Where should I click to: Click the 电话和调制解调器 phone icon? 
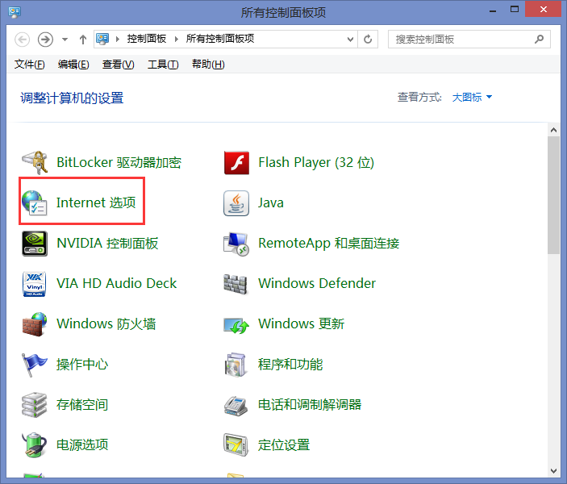[x=236, y=406]
